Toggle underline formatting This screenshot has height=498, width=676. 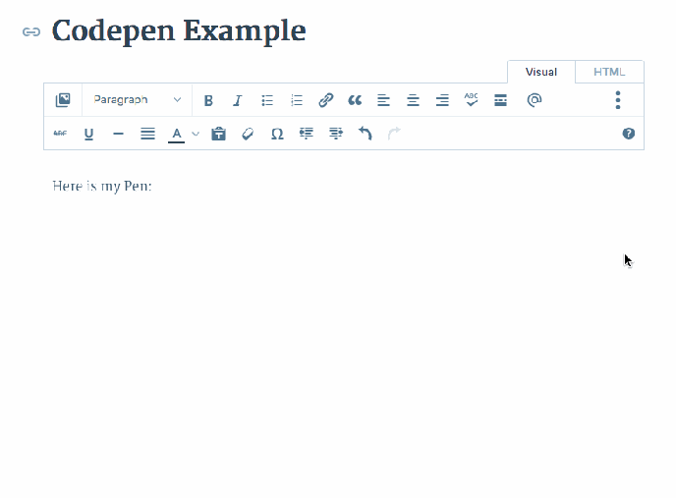pyautogui.click(x=88, y=134)
